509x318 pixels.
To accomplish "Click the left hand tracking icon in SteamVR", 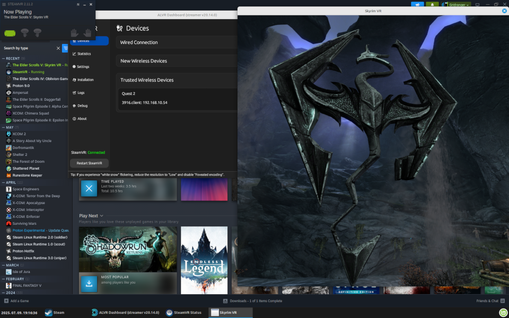I will 75,33.
